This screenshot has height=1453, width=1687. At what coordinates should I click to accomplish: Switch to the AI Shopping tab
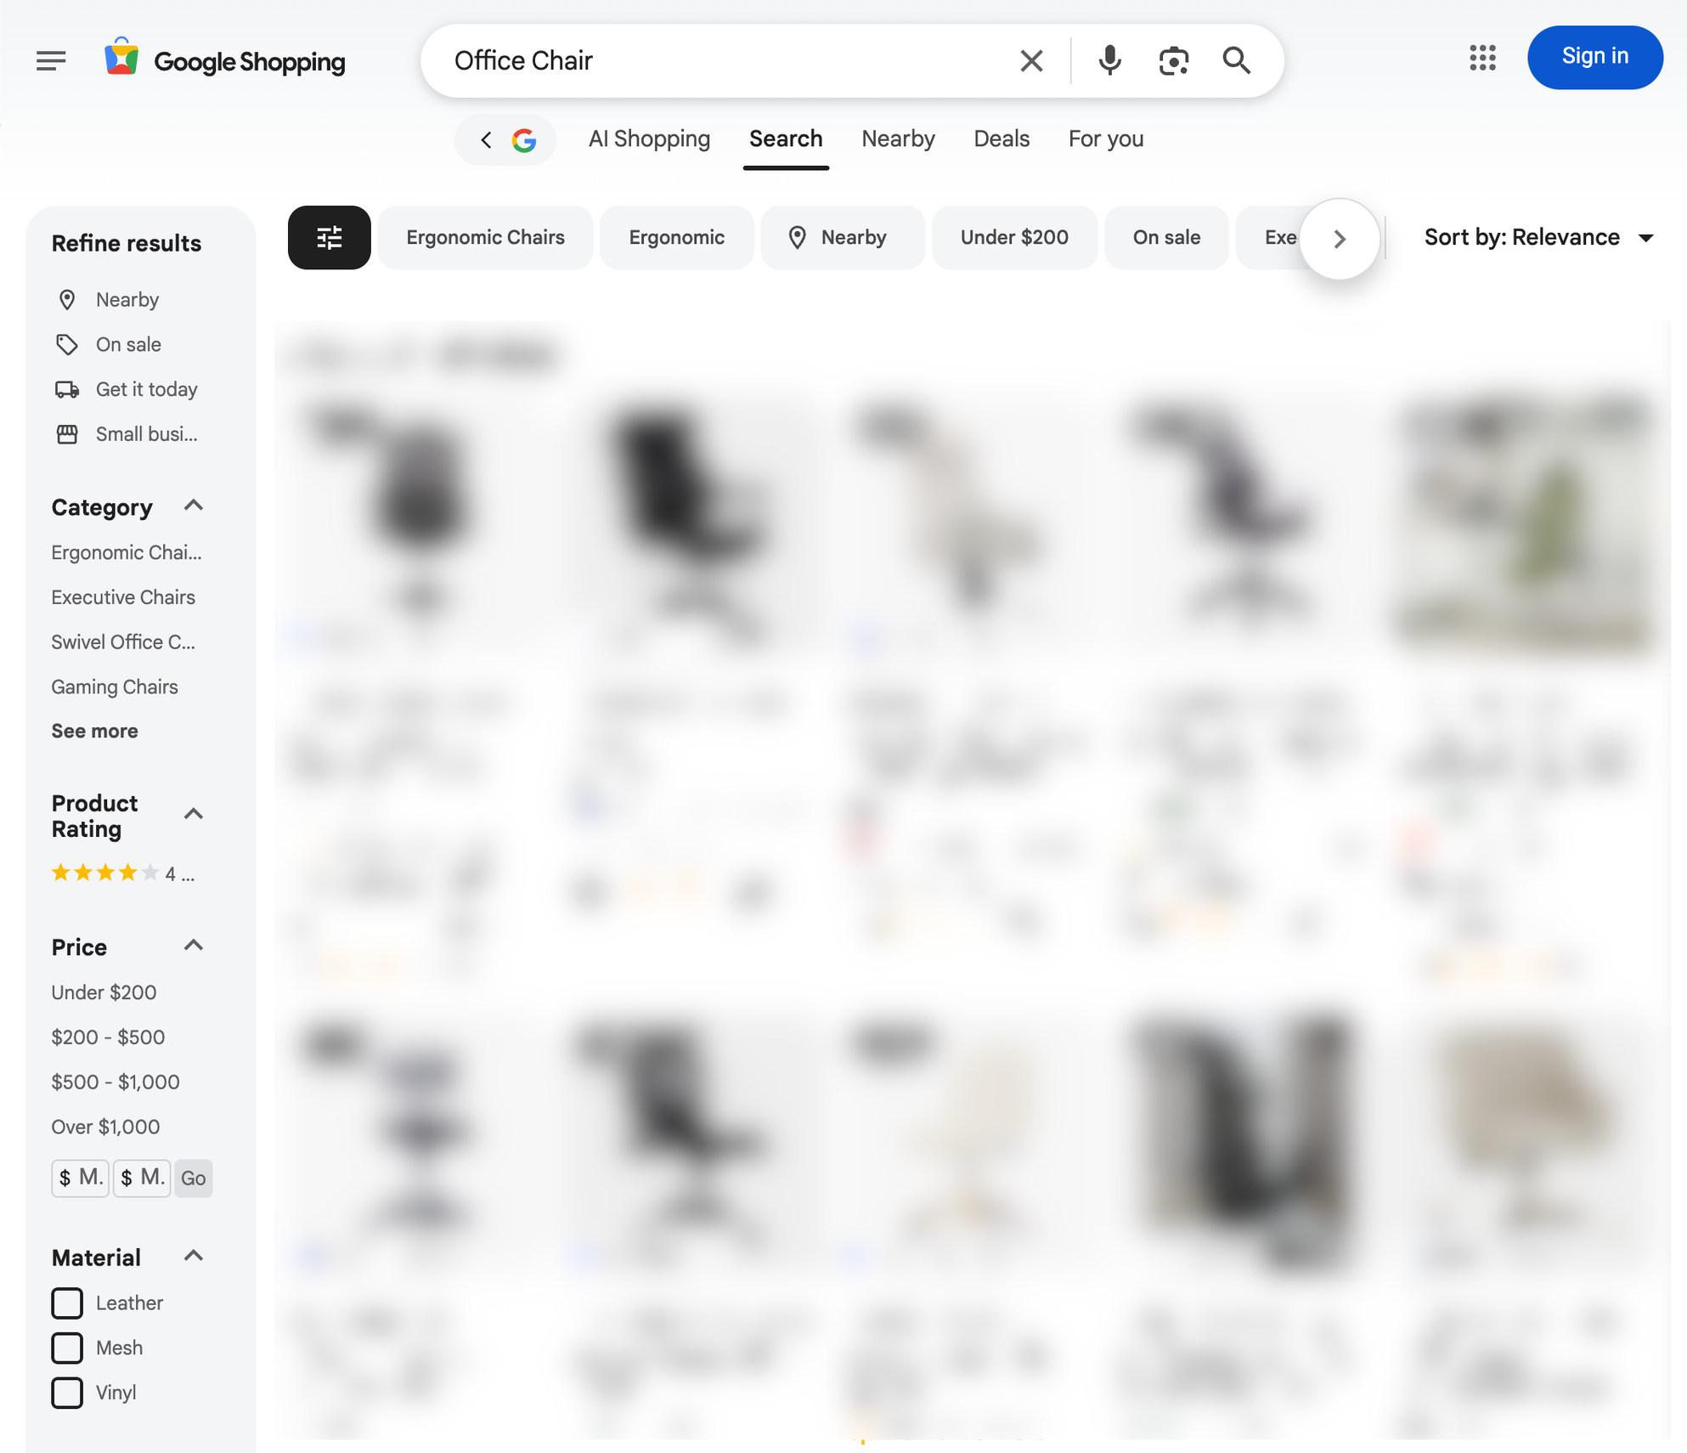pos(649,139)
